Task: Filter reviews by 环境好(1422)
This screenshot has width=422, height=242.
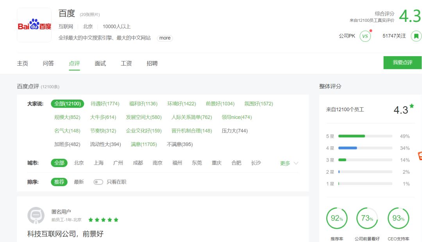Action: coord(182,103)
